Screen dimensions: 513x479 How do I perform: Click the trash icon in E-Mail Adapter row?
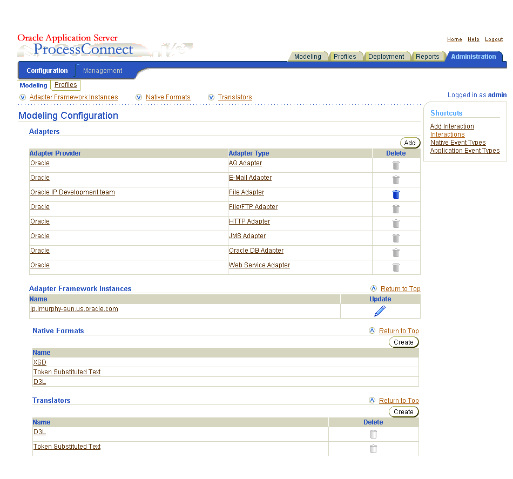(396, 180)
